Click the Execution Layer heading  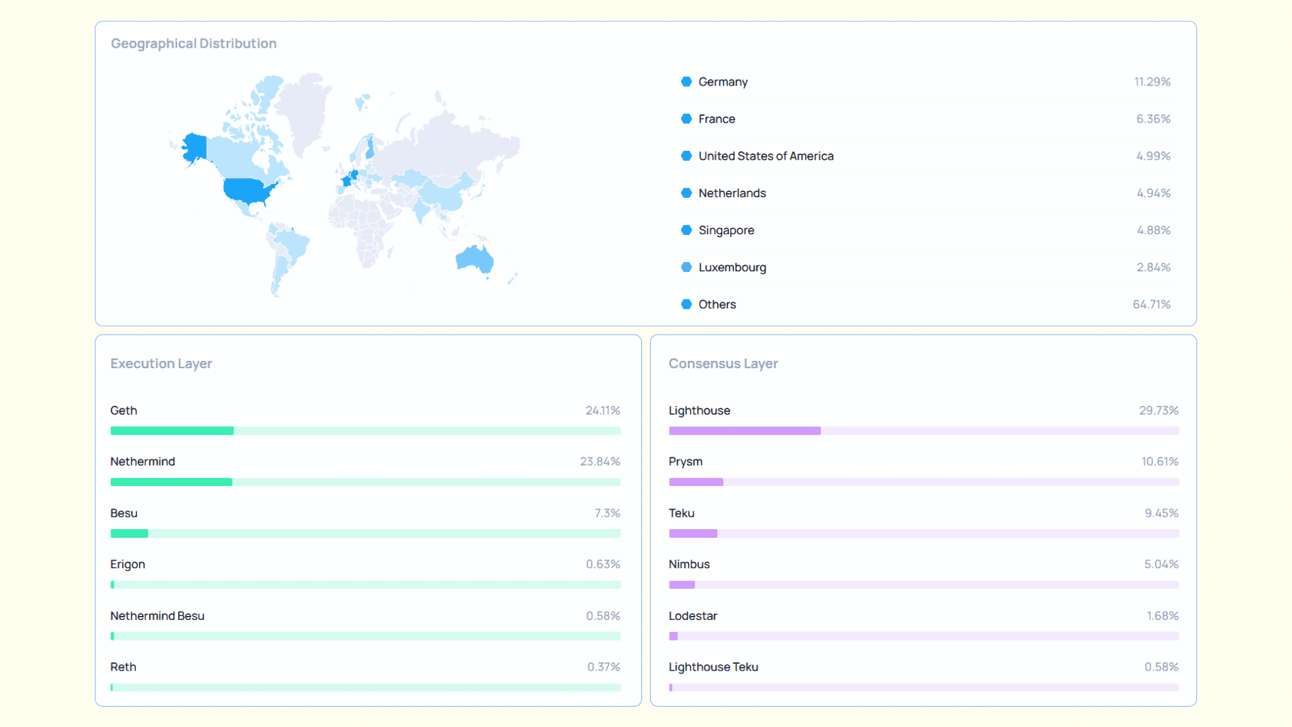coord(161,363)
